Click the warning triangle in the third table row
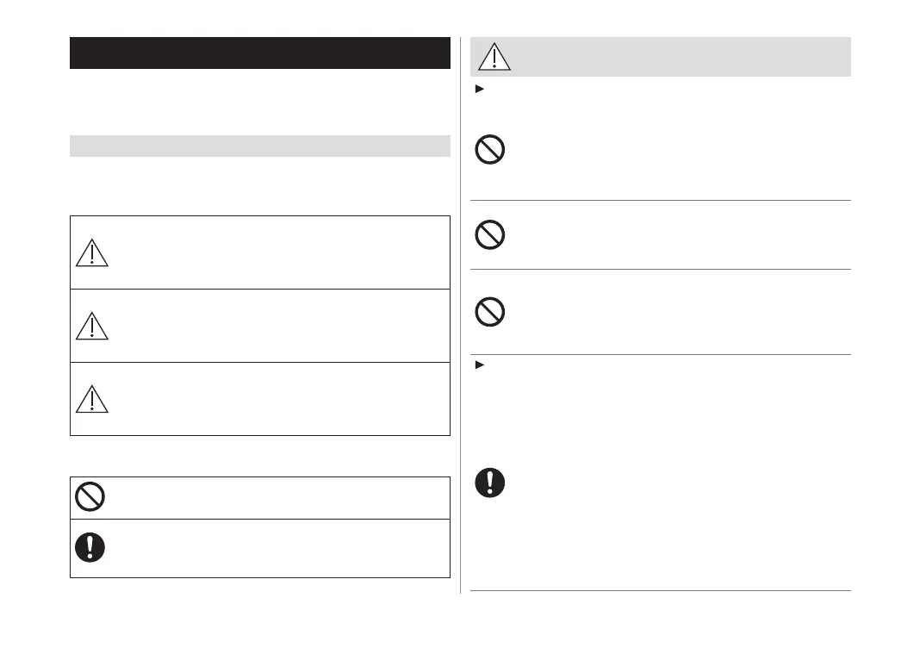This screenshot has height=654, width=920. pyautogui.click(x=91, y=399)
